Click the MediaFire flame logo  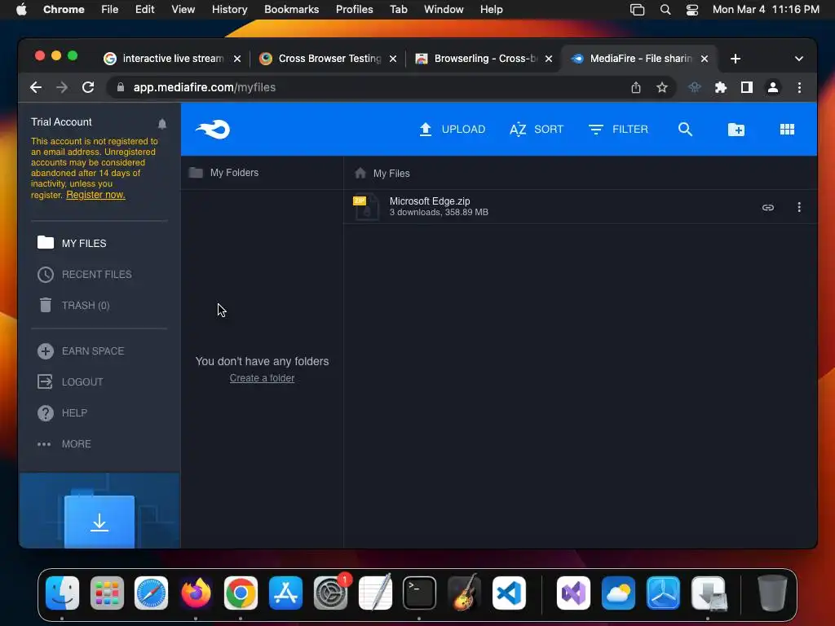pyautogui.click(x=213, y=130)
